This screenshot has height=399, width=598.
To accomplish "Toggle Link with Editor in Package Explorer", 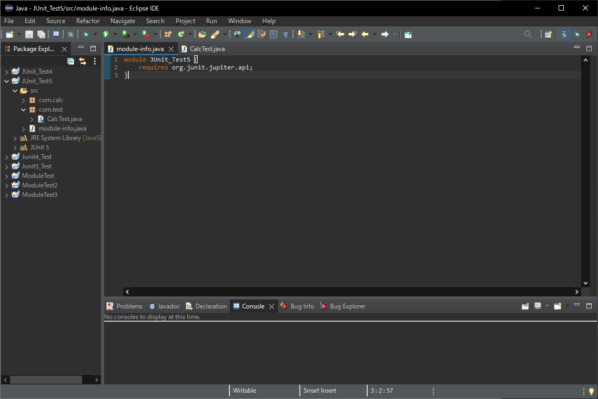I will [x=83, y=61].
